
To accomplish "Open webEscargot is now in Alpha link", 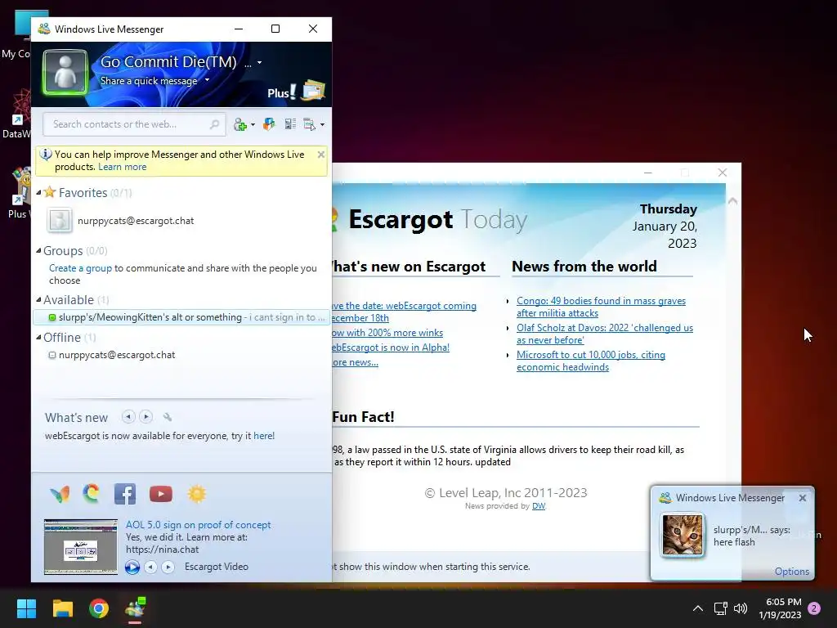I will 391,347.
